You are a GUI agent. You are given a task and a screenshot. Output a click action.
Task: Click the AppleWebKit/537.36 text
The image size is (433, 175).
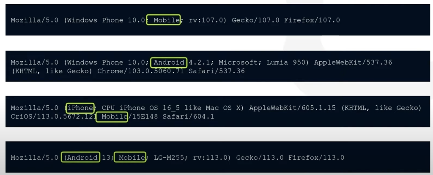pyautogui.click(x=353, y=63)
